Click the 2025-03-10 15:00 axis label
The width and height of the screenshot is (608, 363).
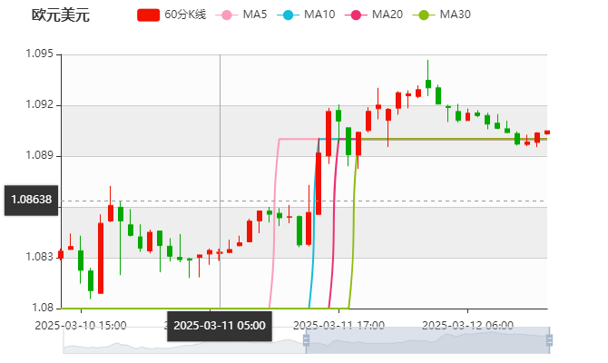[x=81, y=326]
